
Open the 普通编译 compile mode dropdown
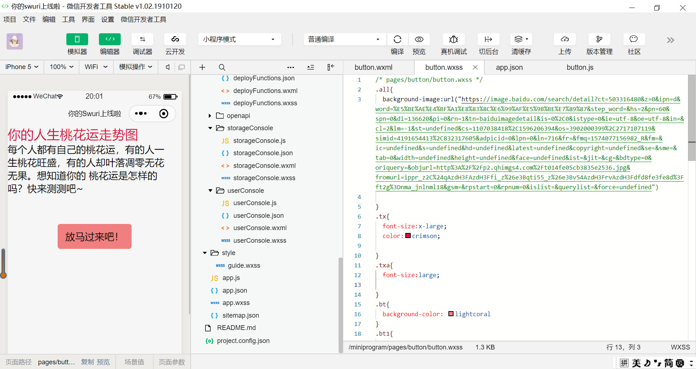pyautogui.click(x=345, y=39)
